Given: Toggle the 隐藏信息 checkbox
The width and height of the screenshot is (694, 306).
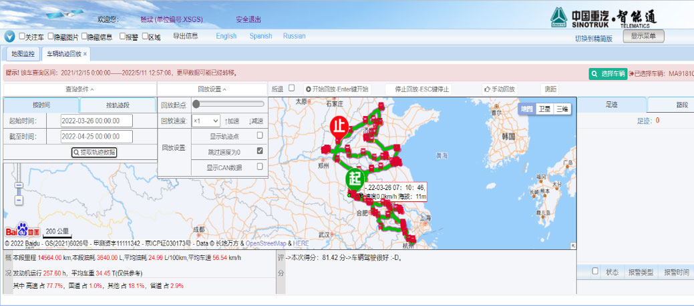Looking at the screenshot, I should click(x=83, y=36).
